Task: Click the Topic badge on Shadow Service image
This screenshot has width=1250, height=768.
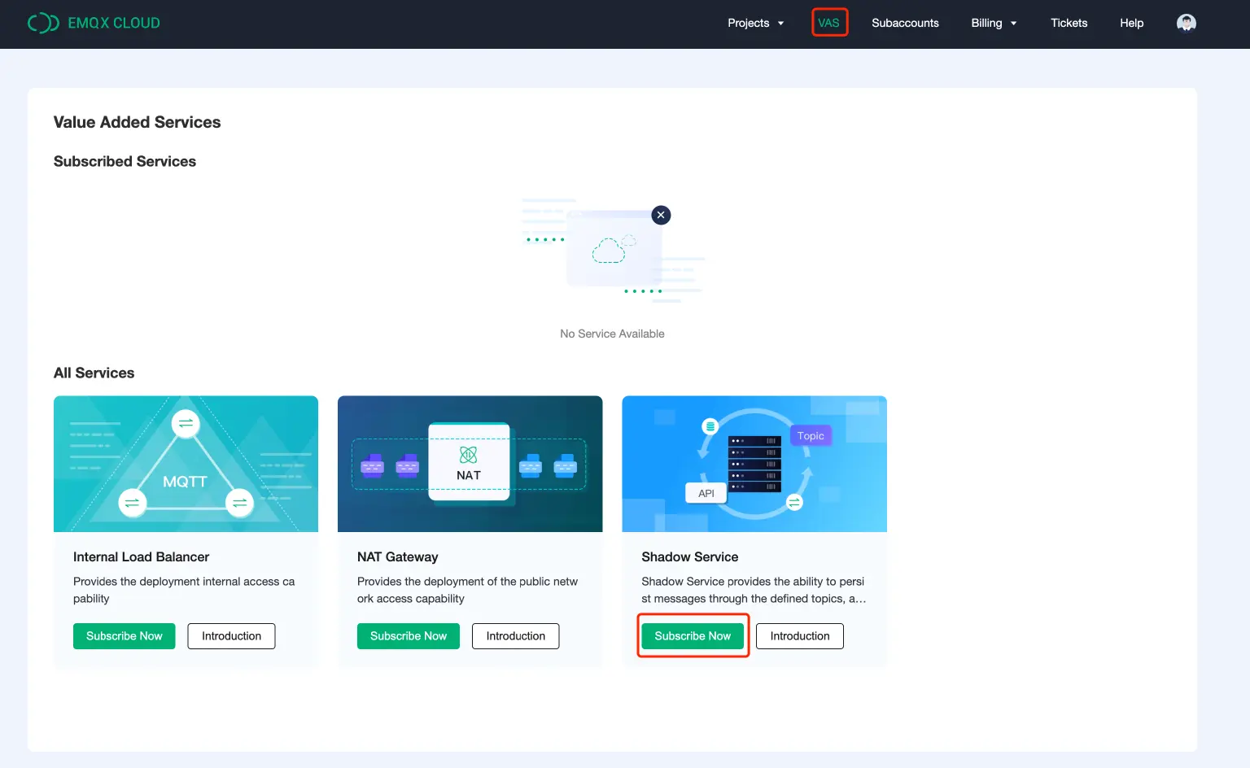Action: tap(811, 435)
